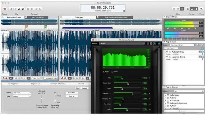Click the red Record button in main toolbar
This screenshot has height=115, width=205.
[4, 9]
